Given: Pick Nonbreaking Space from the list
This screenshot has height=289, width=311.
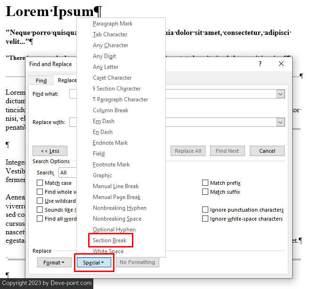Looking at the screenshot, I should (x=117, y=219).
